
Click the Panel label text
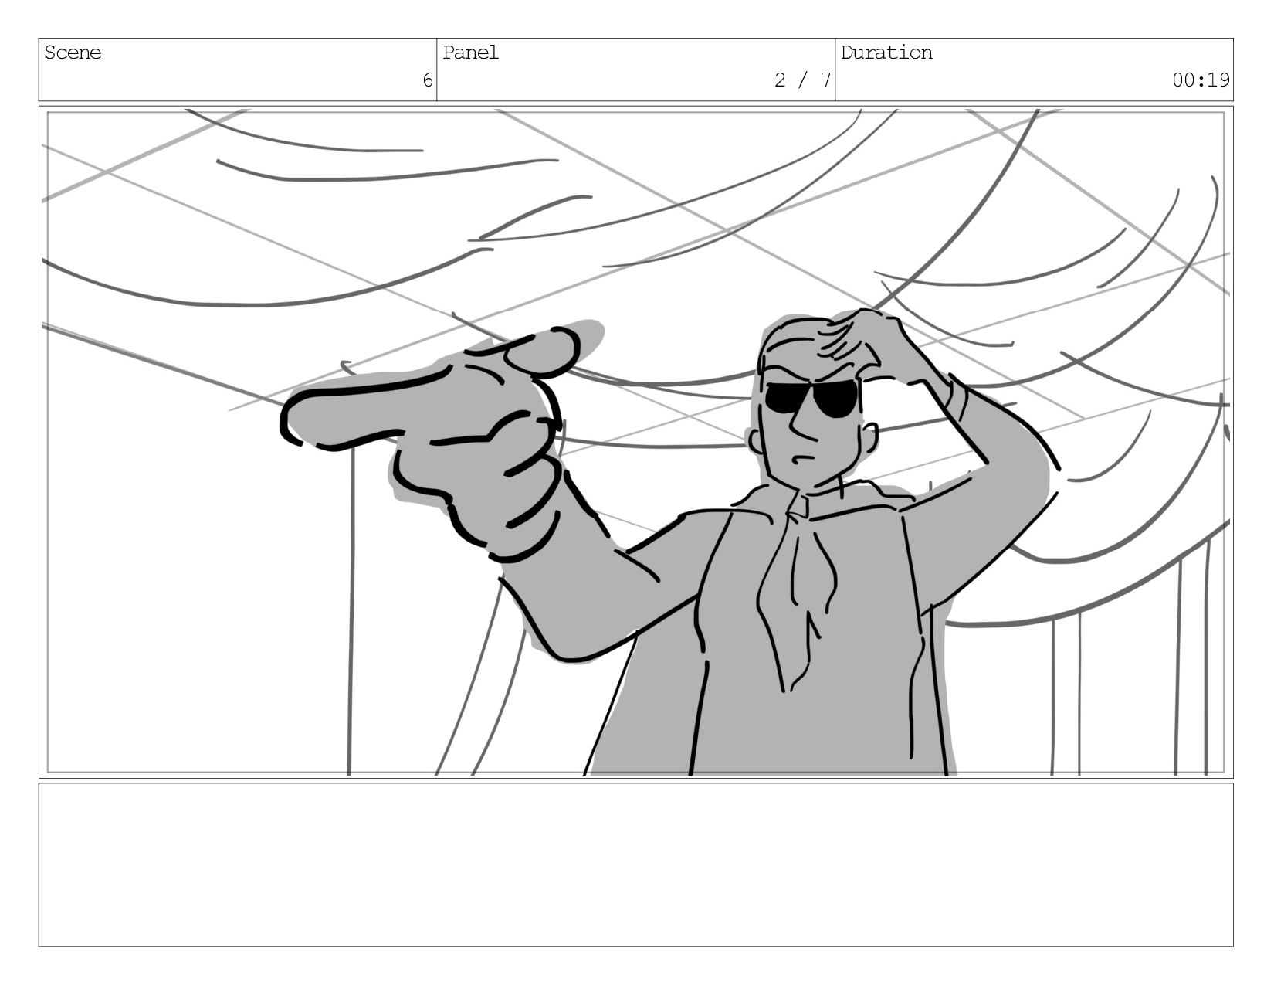(x=471, y=53)
